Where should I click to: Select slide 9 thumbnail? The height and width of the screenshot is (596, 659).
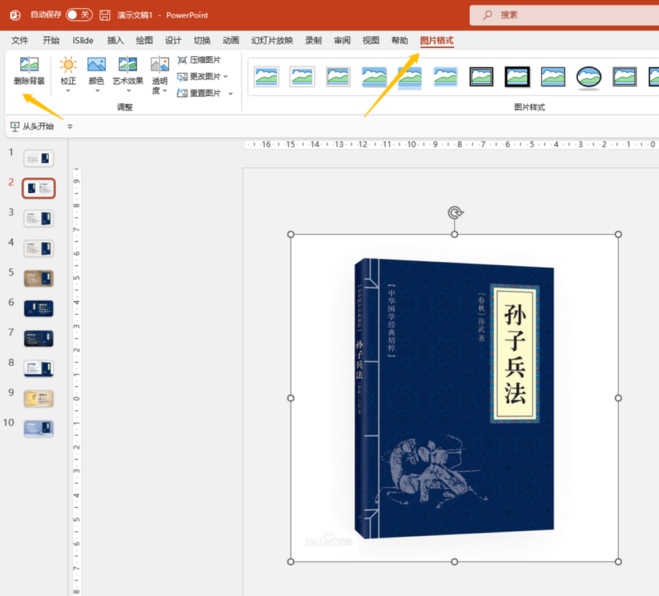(x=38, y=398)
